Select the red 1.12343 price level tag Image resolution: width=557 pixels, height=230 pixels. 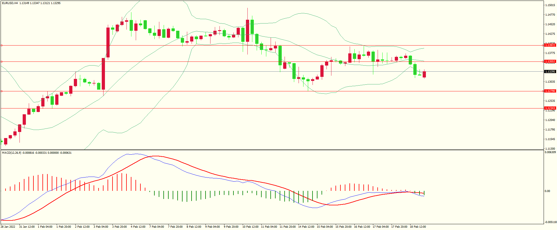click(550, 108)
